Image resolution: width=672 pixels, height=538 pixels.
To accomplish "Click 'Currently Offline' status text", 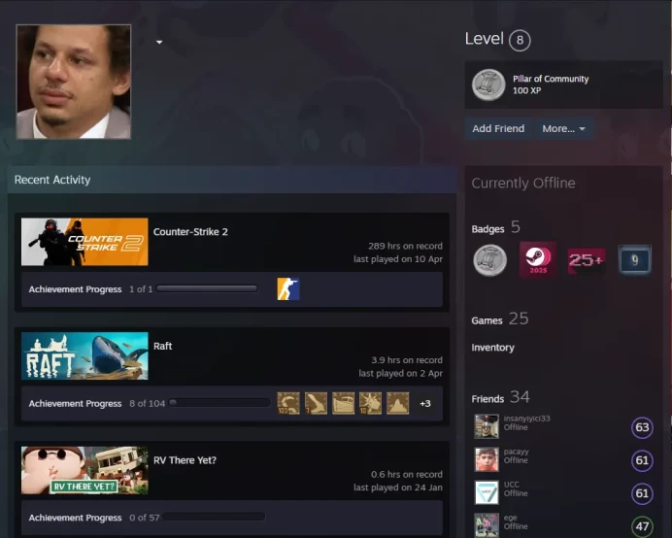I will 523,183.
